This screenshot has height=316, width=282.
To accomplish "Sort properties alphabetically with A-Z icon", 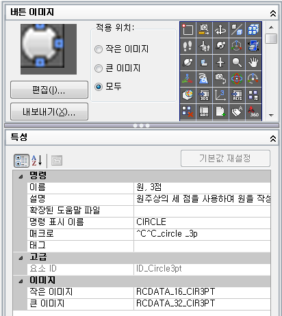I will (37, 161).
